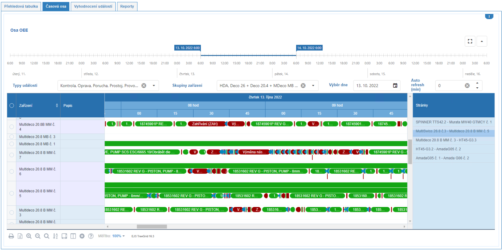Expand the Typy událostí dropdown
The image size is (502, 250).
[153, 85]
